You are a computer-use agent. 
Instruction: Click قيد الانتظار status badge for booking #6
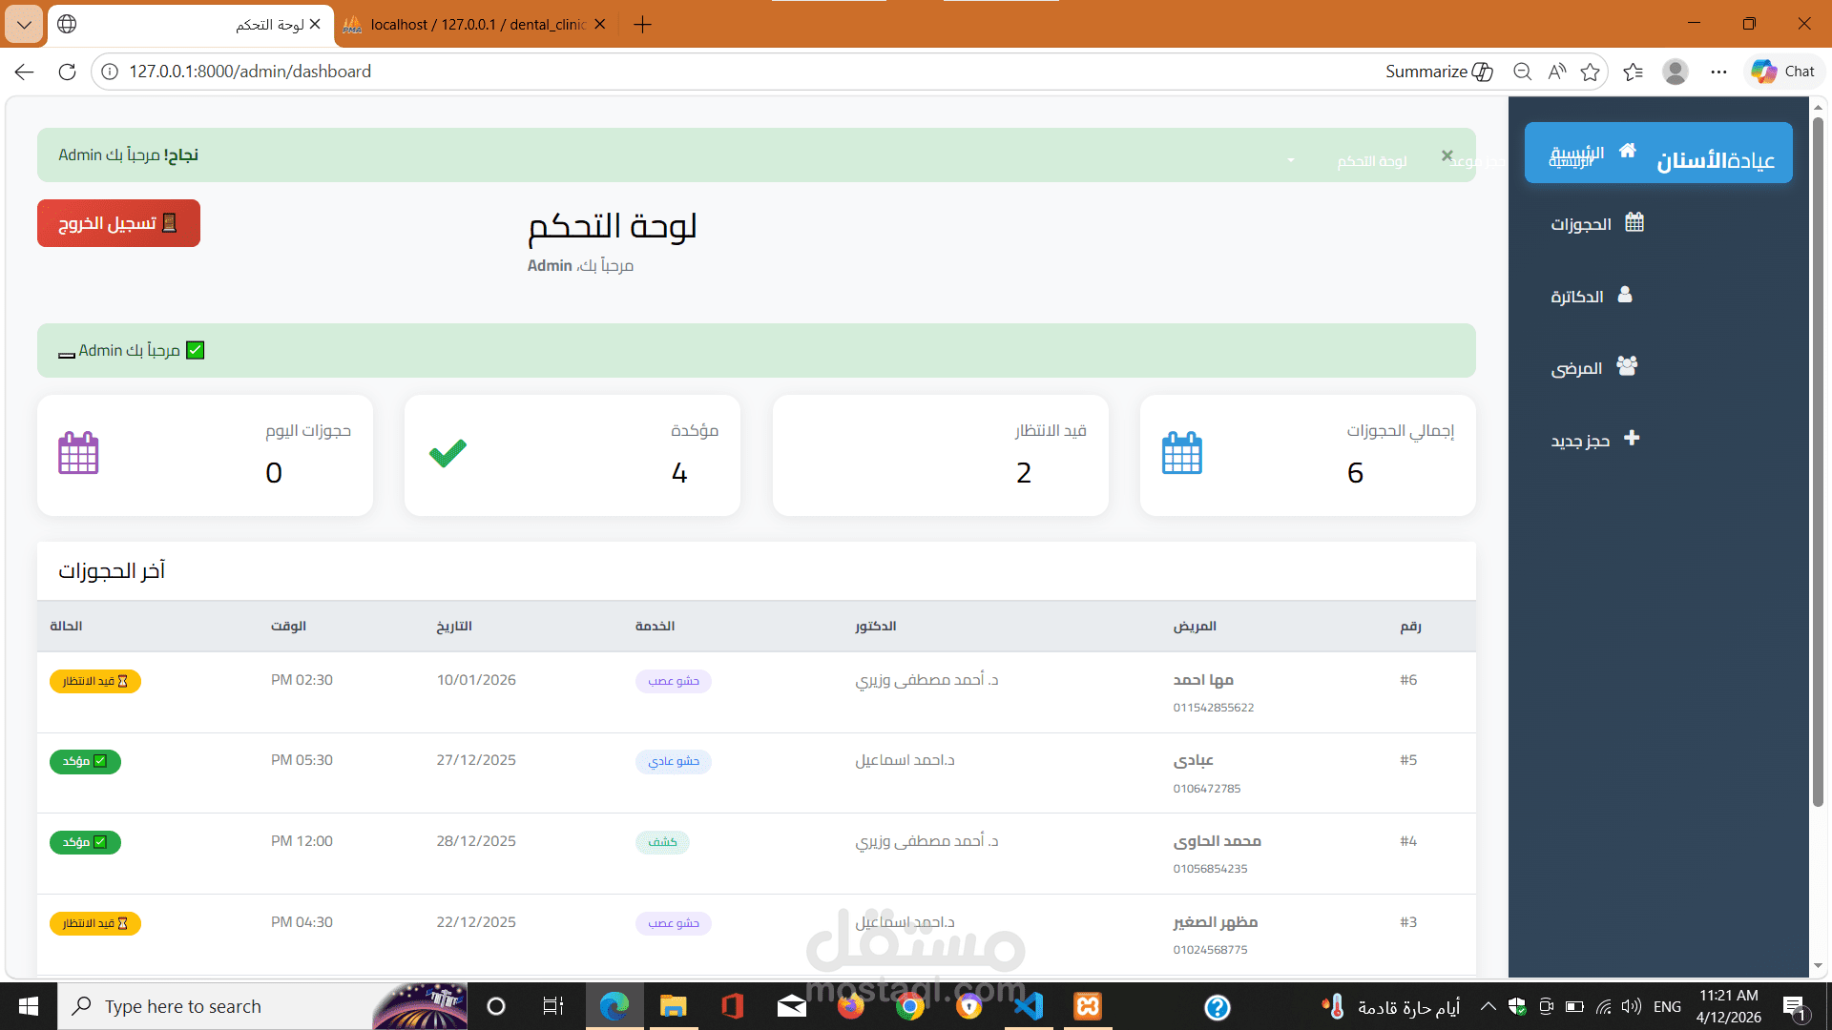(x=94, y=681)
